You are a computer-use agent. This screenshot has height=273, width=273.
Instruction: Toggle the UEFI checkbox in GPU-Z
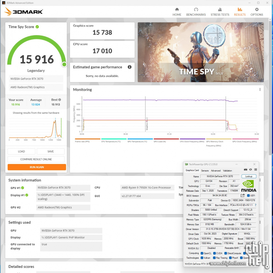click(248, 196)
